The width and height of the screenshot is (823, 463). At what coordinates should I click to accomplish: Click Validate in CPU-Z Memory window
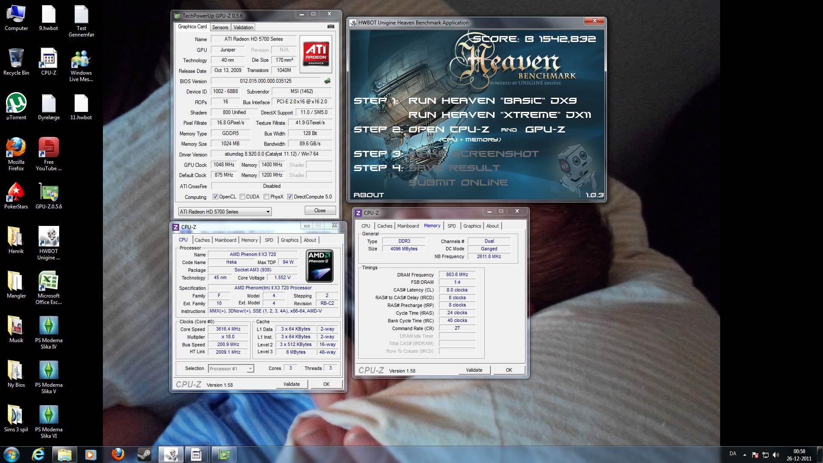click(x=474, y=370)
